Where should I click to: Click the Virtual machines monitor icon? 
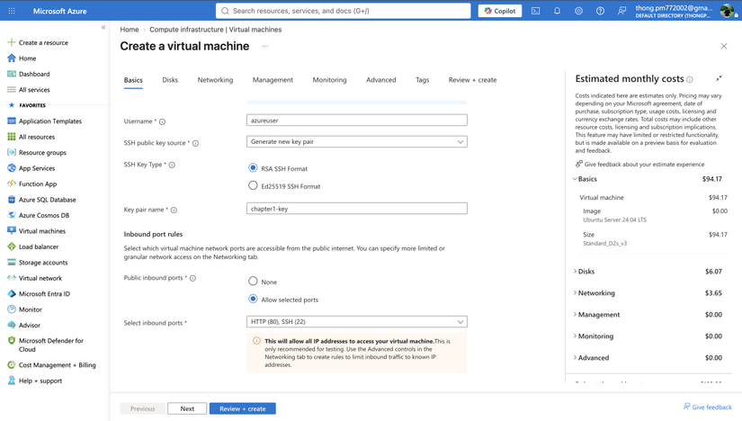(12, 230)
